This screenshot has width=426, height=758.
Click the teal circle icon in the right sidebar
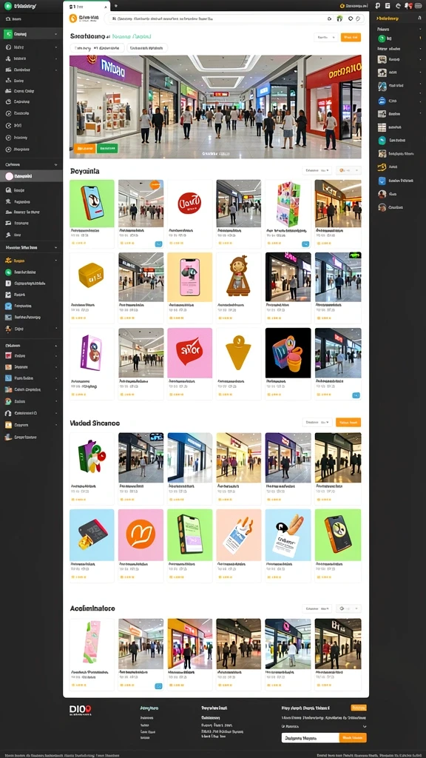tap(382, 141)
